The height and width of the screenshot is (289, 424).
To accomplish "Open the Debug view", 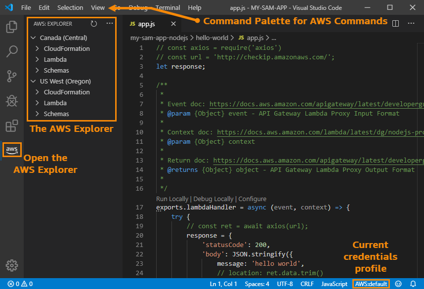I will pyautogui.click(x=12, y=101).
